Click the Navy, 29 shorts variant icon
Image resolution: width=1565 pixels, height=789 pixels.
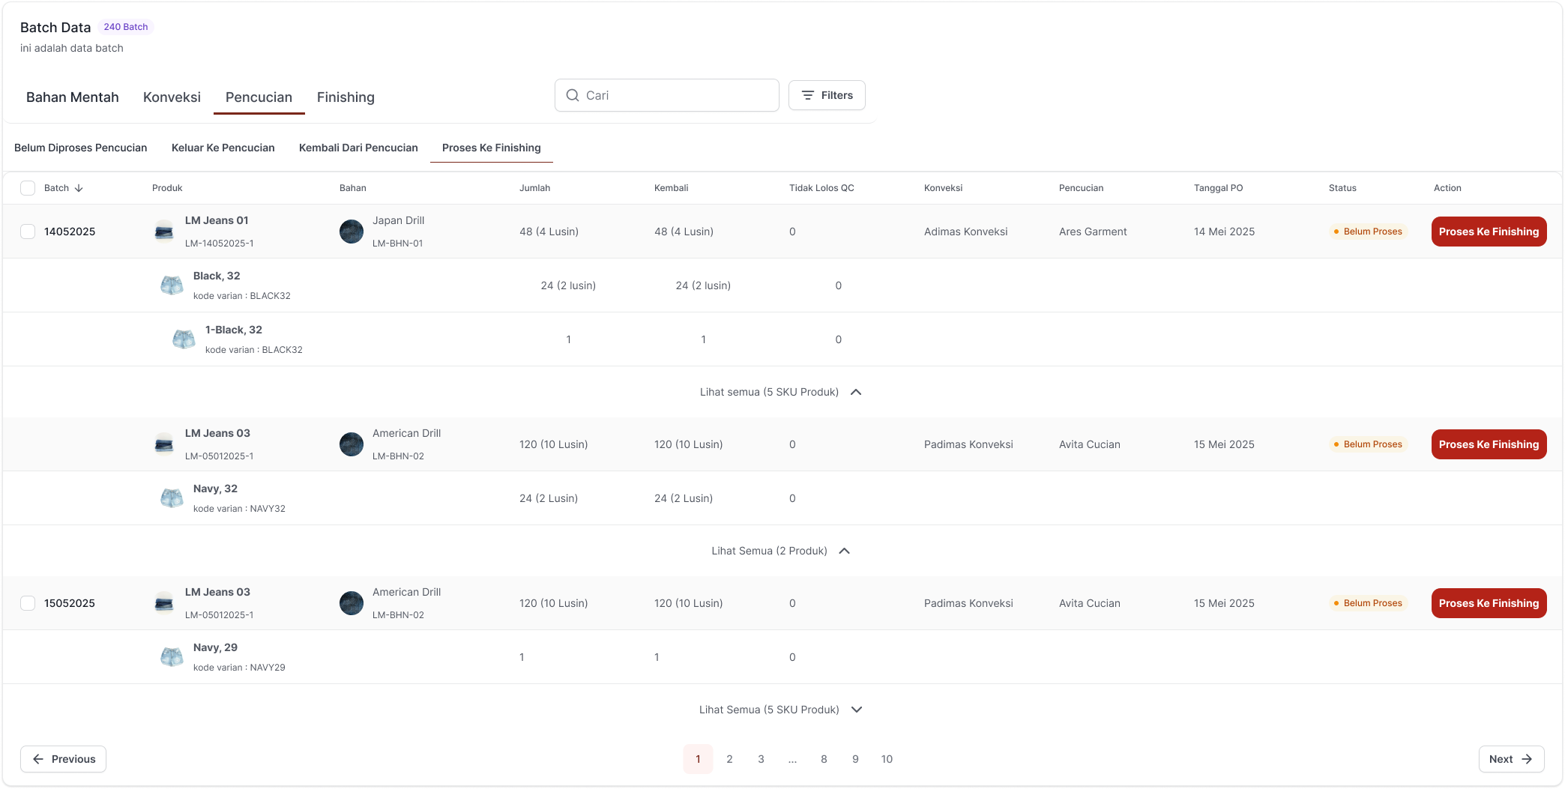tap(172, 657)
